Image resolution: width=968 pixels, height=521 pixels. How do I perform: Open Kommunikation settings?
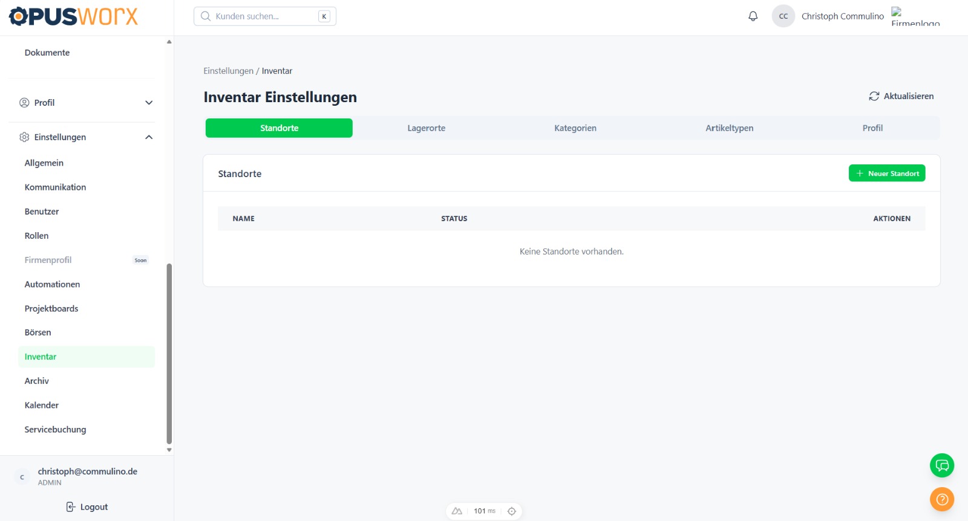pos(87,187)
